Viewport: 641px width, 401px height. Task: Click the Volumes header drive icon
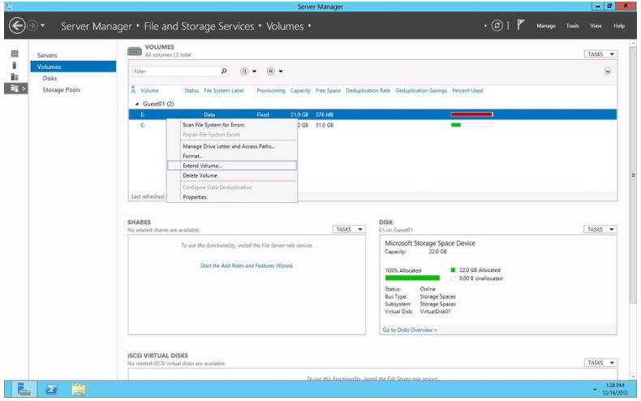[135, 51]
